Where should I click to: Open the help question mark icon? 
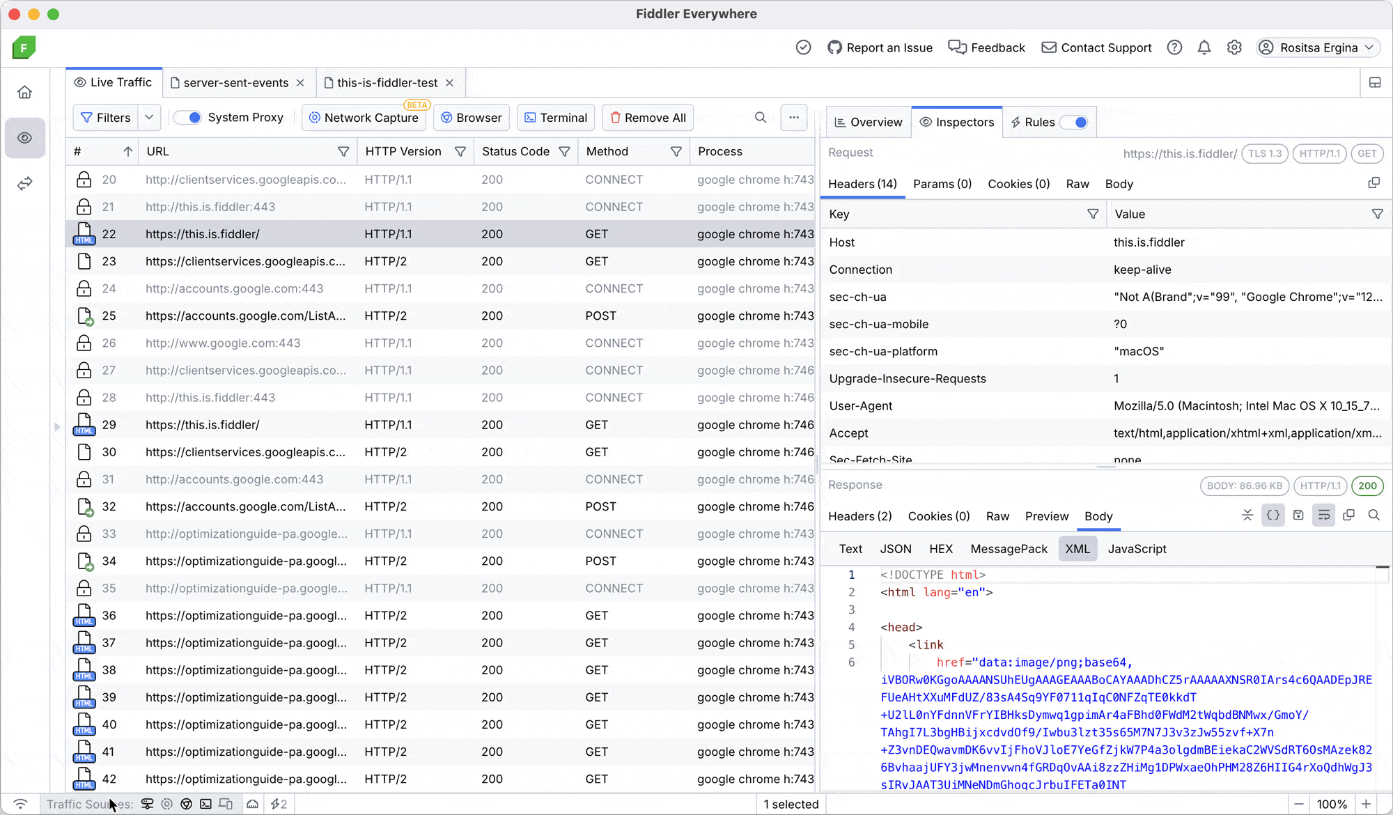(1174, 47)
